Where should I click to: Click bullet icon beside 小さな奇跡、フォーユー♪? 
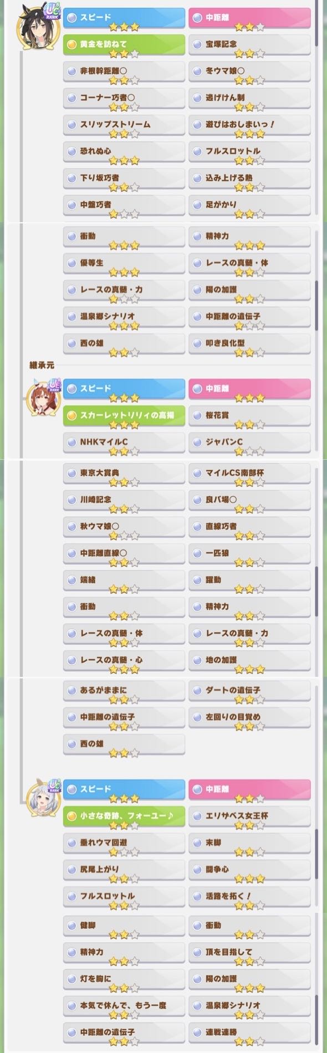click(x=71, y=815)
